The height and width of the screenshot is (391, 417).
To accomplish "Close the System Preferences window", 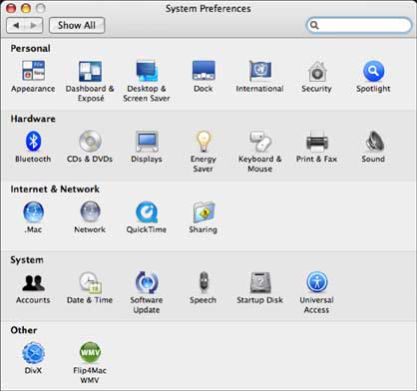I will (11, 8).
